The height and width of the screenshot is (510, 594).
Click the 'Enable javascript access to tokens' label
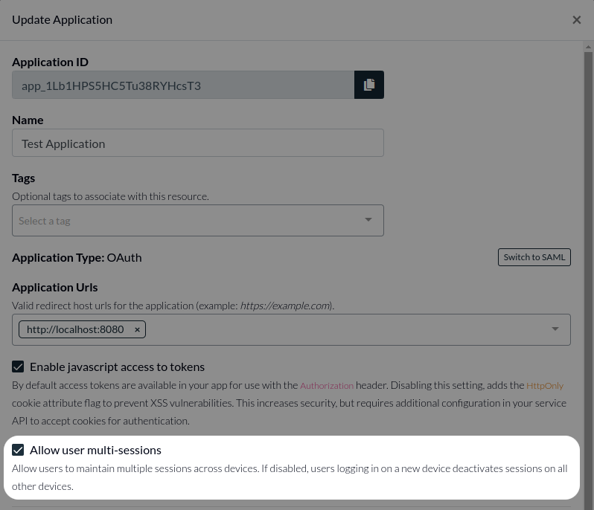coord(117,367)
